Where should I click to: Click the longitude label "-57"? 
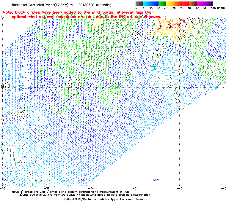tap(47, 188)
